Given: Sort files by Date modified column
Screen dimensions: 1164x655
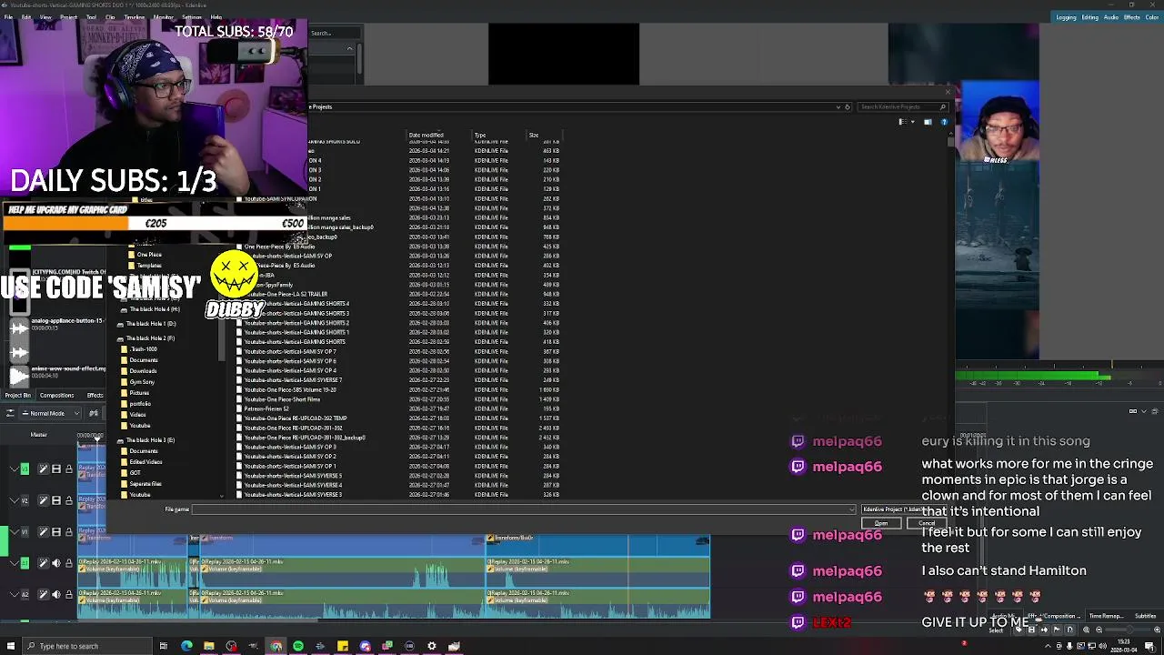Looking at the screenshot, I should tap(426, 136).
